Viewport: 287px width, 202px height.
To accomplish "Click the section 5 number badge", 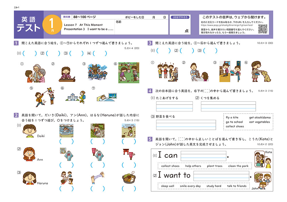I will point(150,139).
